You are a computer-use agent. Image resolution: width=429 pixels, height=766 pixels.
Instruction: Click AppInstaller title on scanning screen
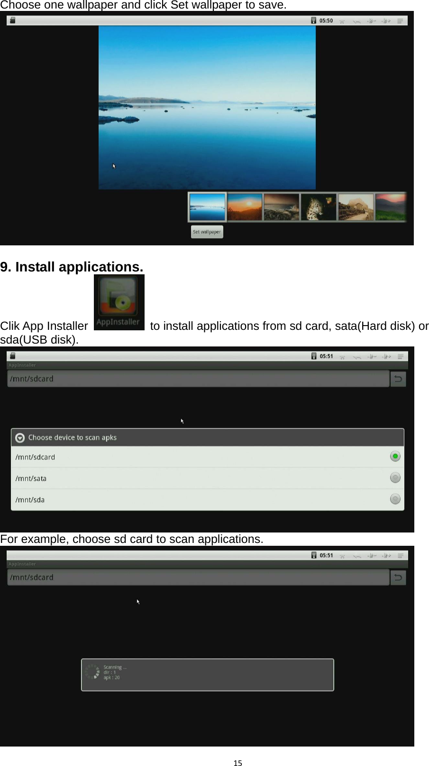click(22, 564)
